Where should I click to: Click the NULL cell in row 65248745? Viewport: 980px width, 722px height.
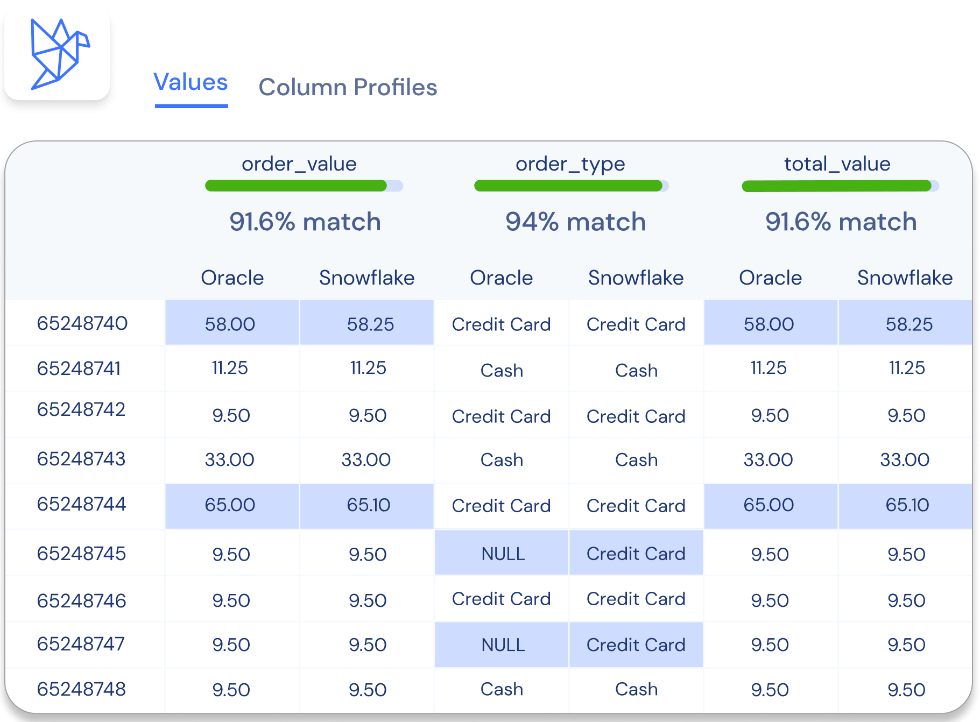502,554
